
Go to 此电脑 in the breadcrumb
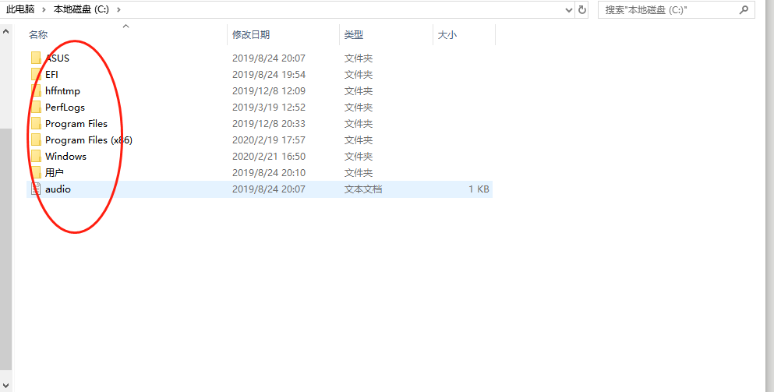[19, 10]
